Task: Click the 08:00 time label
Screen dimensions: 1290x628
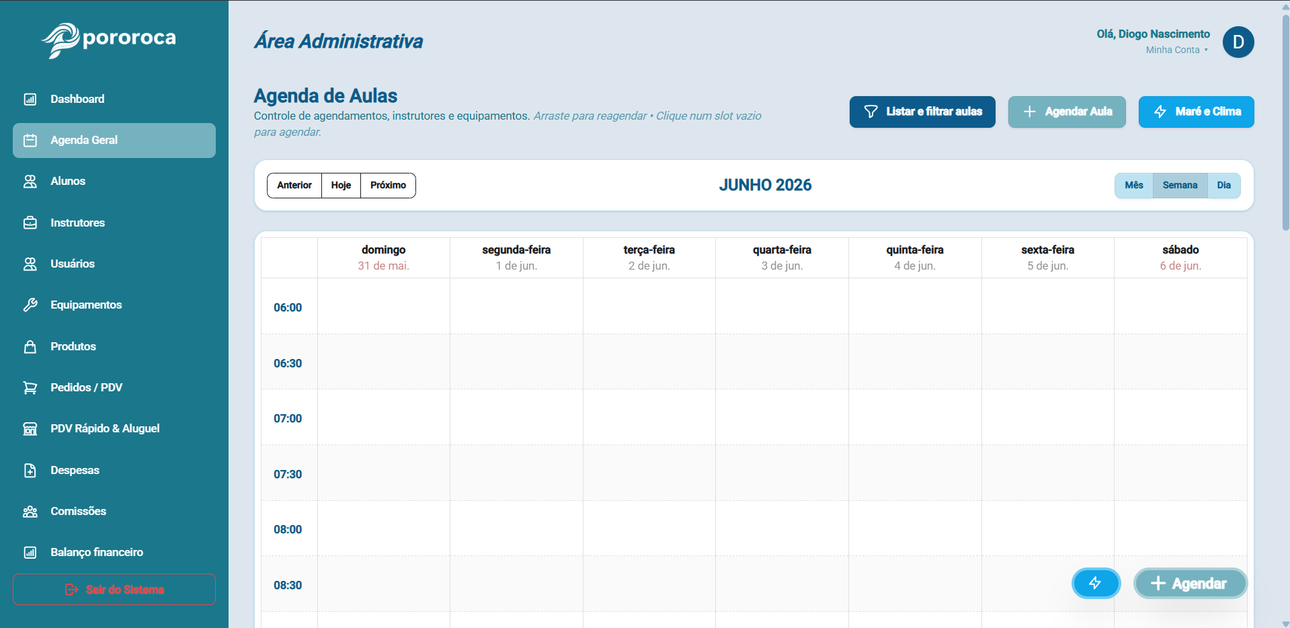Action: tap(288, 530)
